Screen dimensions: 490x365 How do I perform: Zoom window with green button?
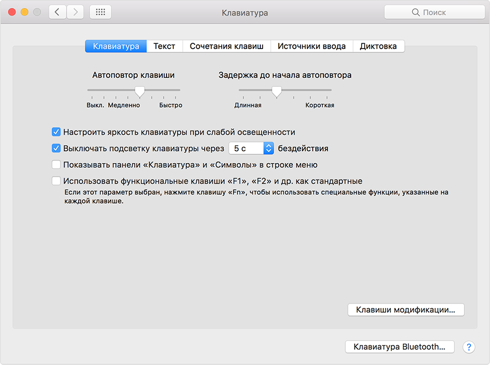[36, 12]
